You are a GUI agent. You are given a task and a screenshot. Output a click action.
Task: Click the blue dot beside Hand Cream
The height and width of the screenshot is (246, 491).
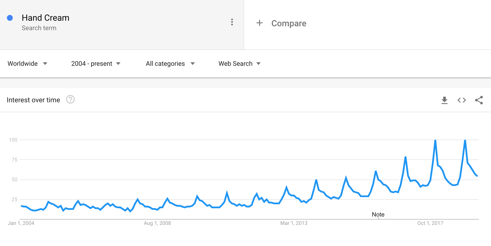pyautogui.click(x=10, y=18)
